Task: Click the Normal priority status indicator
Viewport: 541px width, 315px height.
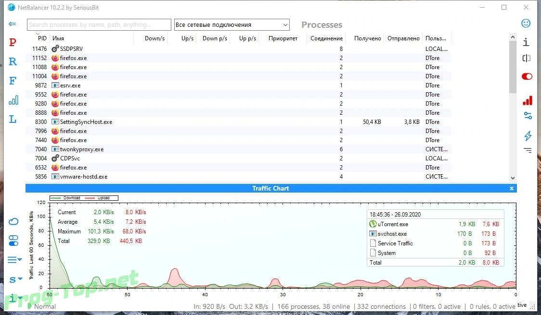Action: [x=42, y=306]
